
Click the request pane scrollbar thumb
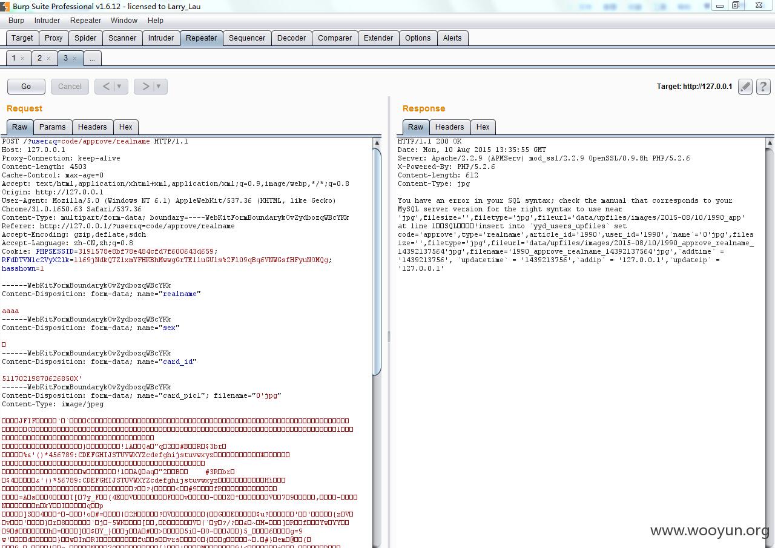(x=377, y=262)
